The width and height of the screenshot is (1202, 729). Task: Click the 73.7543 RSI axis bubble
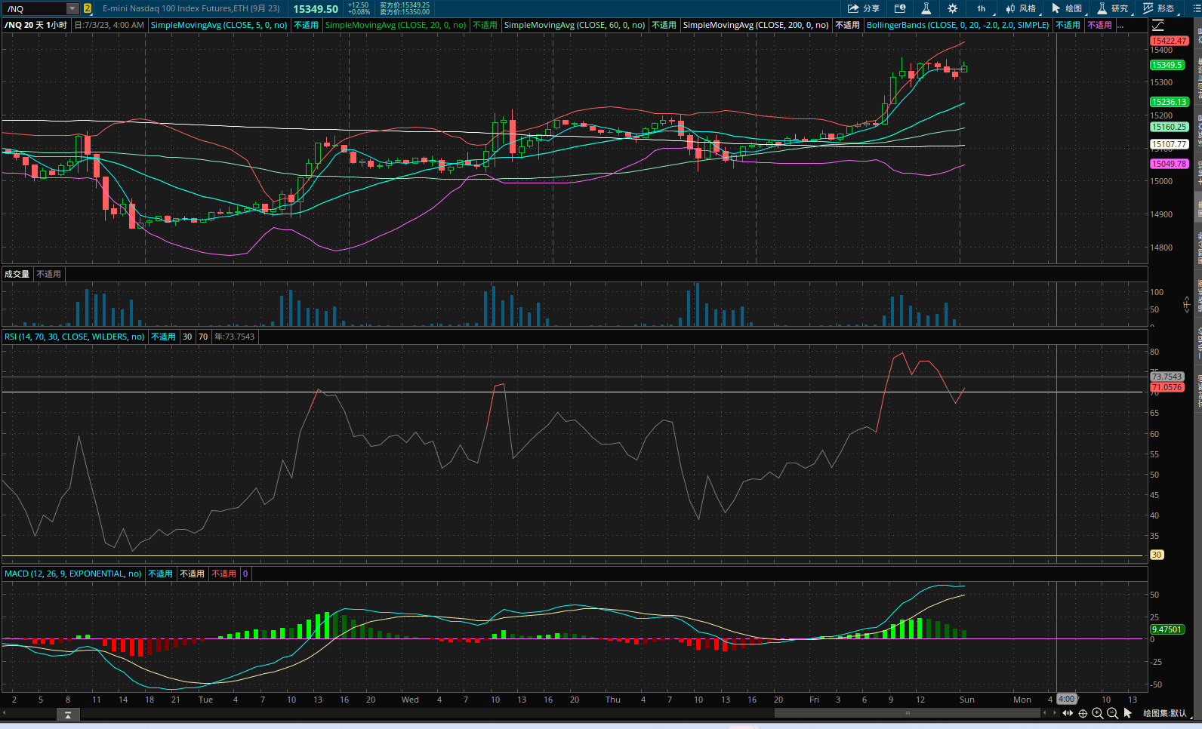click(x=1167, y=377)
